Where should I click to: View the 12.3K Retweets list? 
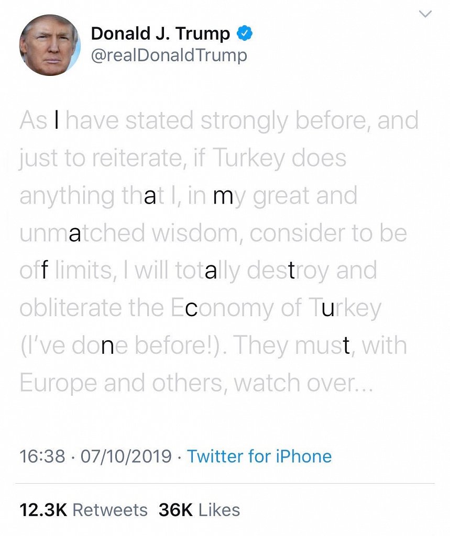point(84,510)
